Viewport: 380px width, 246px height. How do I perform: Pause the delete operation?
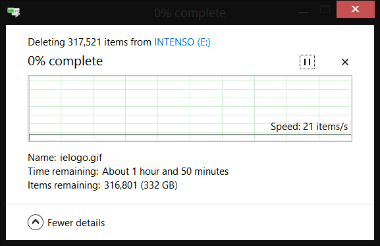pos(307,62)
